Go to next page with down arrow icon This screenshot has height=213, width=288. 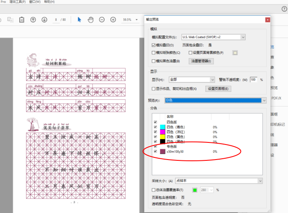pyautogui.click(x=44, y=20)
